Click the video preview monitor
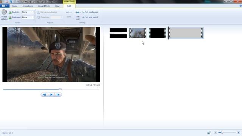Viewport: 242px width, 136px height. [x=51, y=54]
